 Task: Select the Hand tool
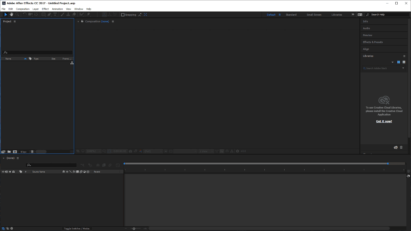tap(12, 15)
